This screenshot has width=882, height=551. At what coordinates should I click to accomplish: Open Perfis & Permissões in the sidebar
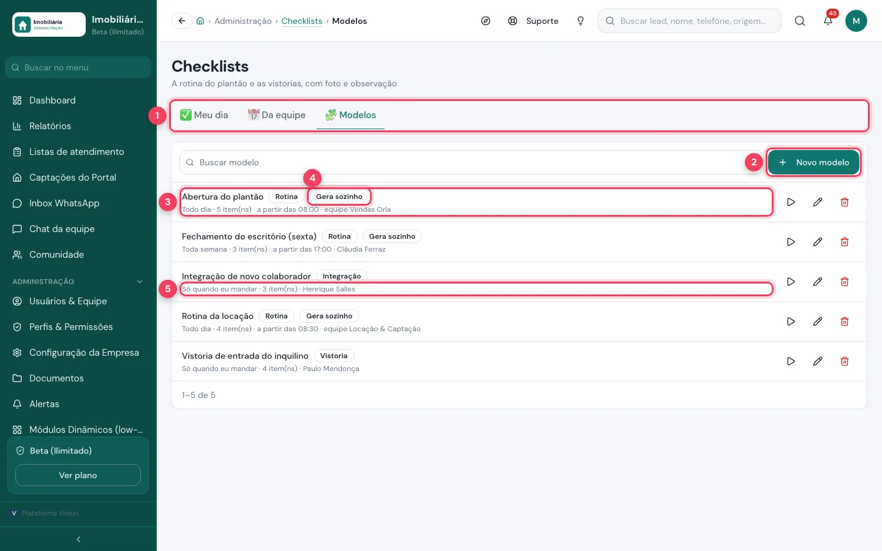[x=78, y=327]
